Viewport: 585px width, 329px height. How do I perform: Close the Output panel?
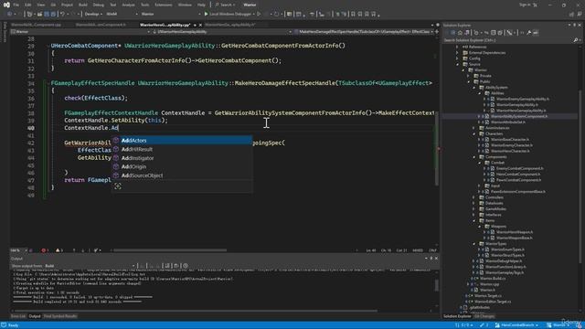(436, 258)
